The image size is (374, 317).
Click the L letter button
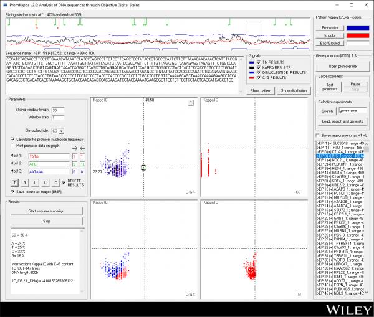tap(35, 183)
